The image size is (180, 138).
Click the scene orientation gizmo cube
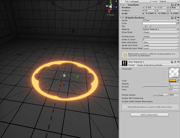[x=111, y=6]
